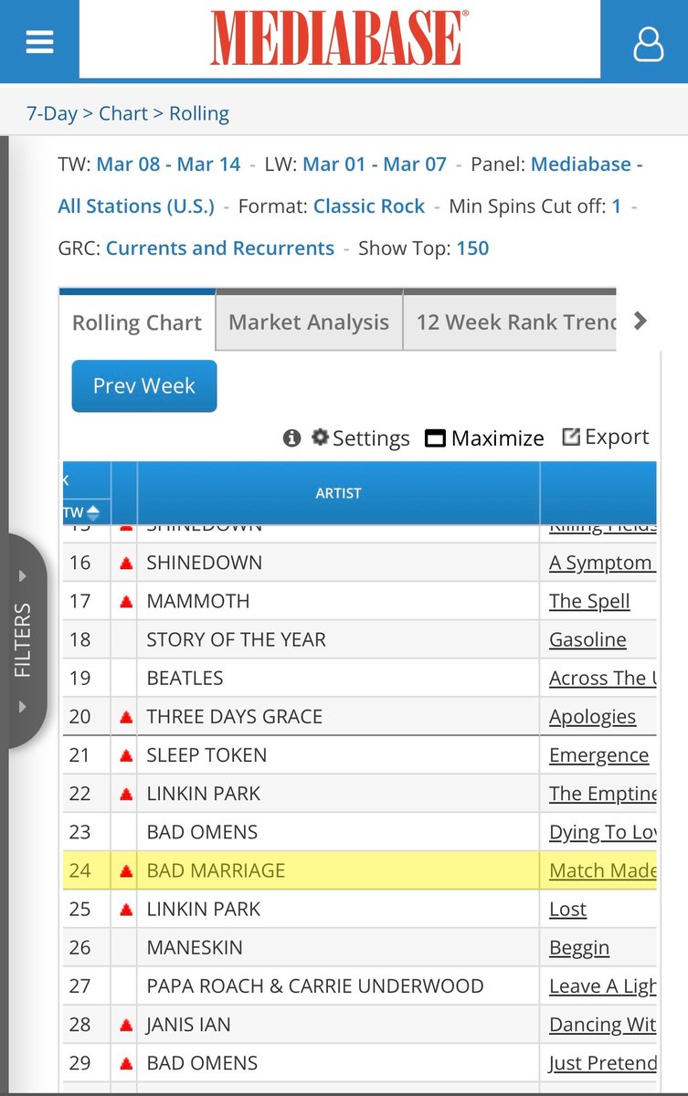Open song link Leave A Light
The height and width of the screenshot is (1096, 688).
(602, 986)
